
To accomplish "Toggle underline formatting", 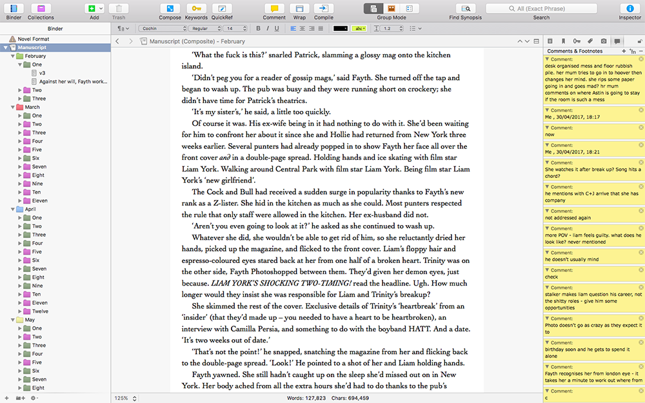I will (277, 28).
